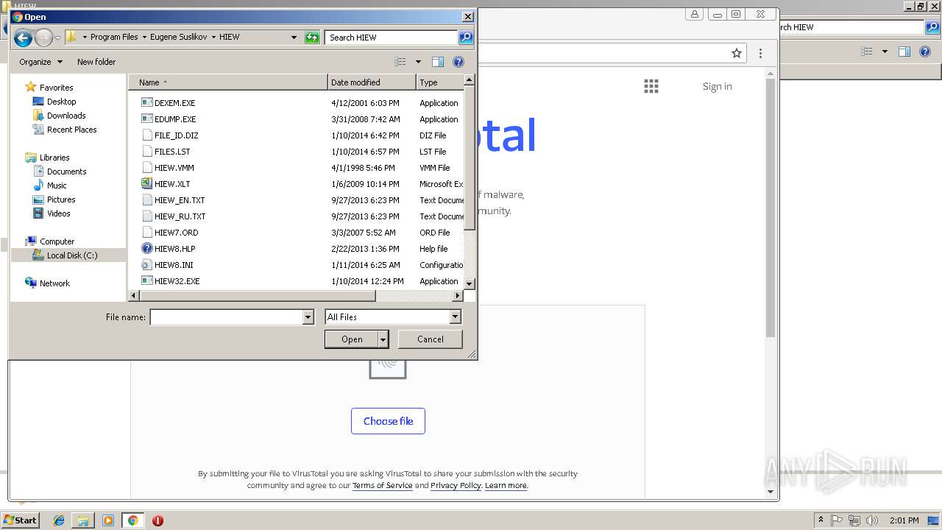Click the File name input field
The width and height of the screenshot is (942, 530).
226,317
